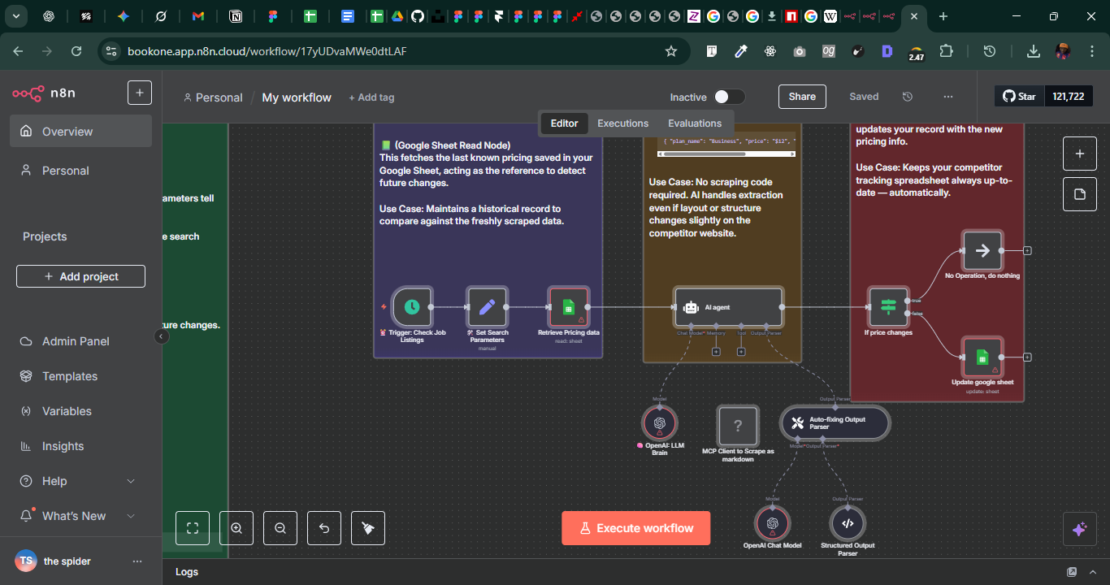The height and width of the screenshot is (585, 1110).
Task: Open the pop-out logs panel icon
Action: pos(1072,572)
